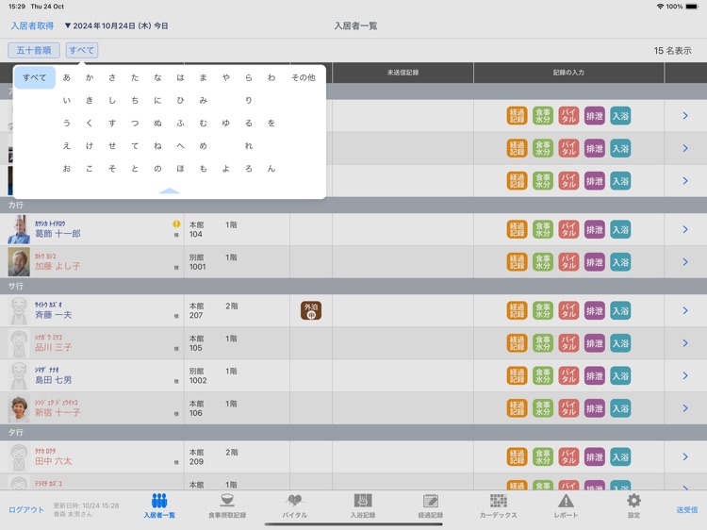This screenshot has width=707, height=530.
Task: Go to 入浴記録 tab
Action: (363, 506)
